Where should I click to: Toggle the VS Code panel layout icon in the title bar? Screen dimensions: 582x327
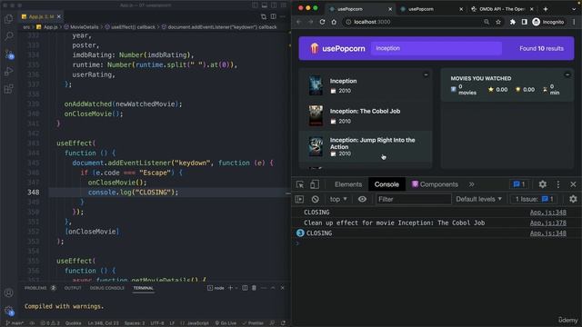pyautogui.click(x=265, y=5)
